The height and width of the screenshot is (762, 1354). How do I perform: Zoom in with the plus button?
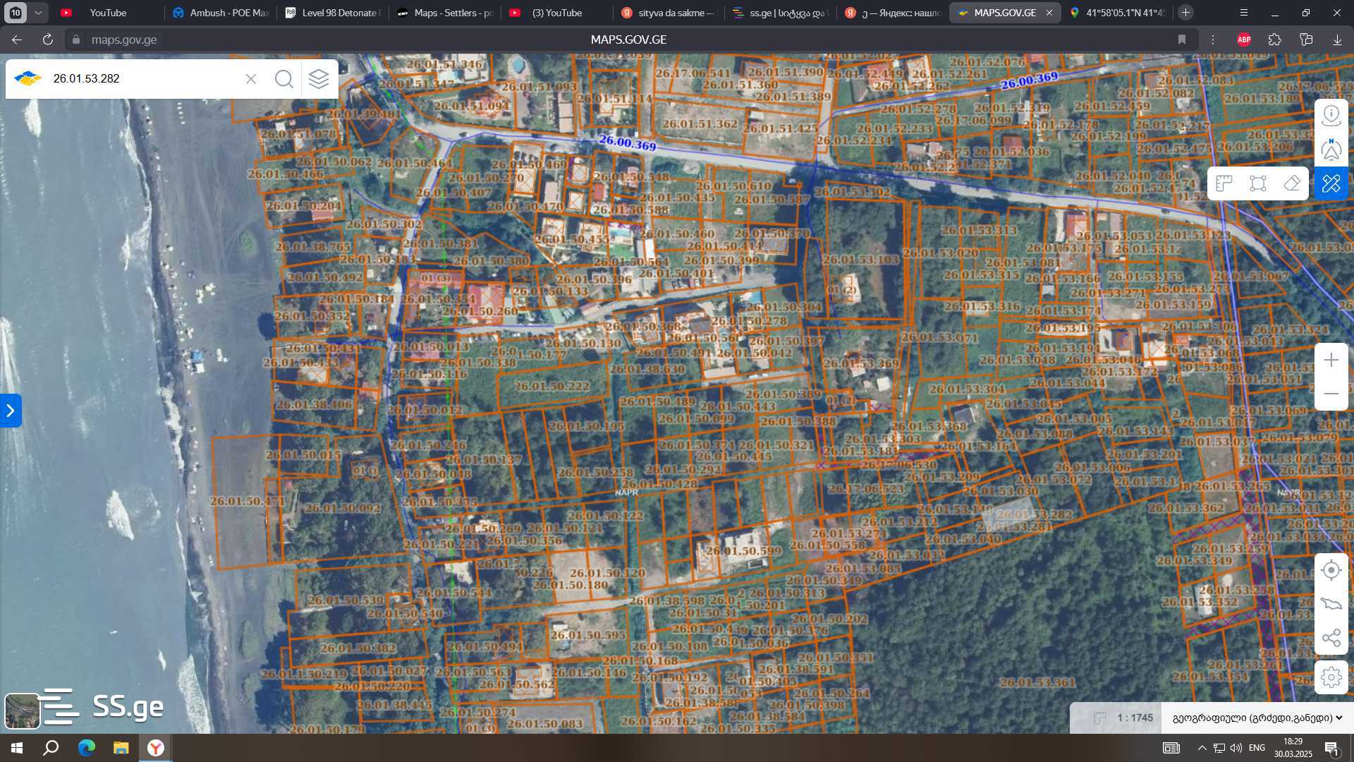pos(1331,360)
